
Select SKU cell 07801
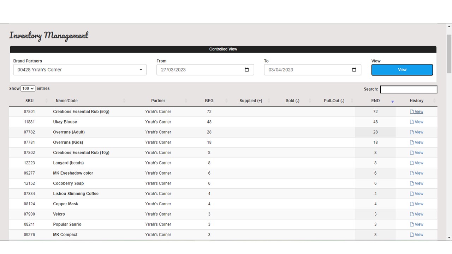point(29,112)
